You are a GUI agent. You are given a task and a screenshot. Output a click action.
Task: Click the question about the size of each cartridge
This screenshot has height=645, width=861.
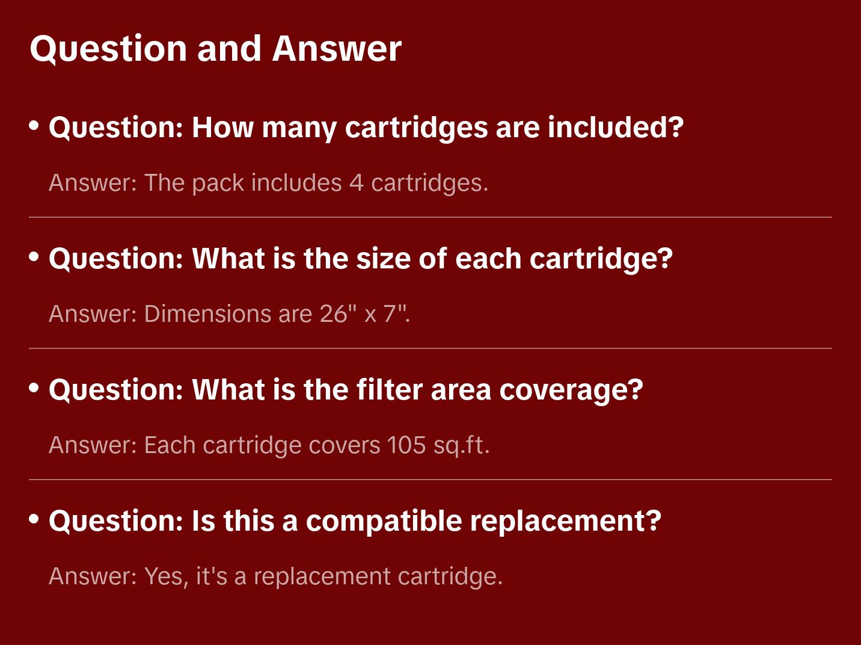coord(360,259)
